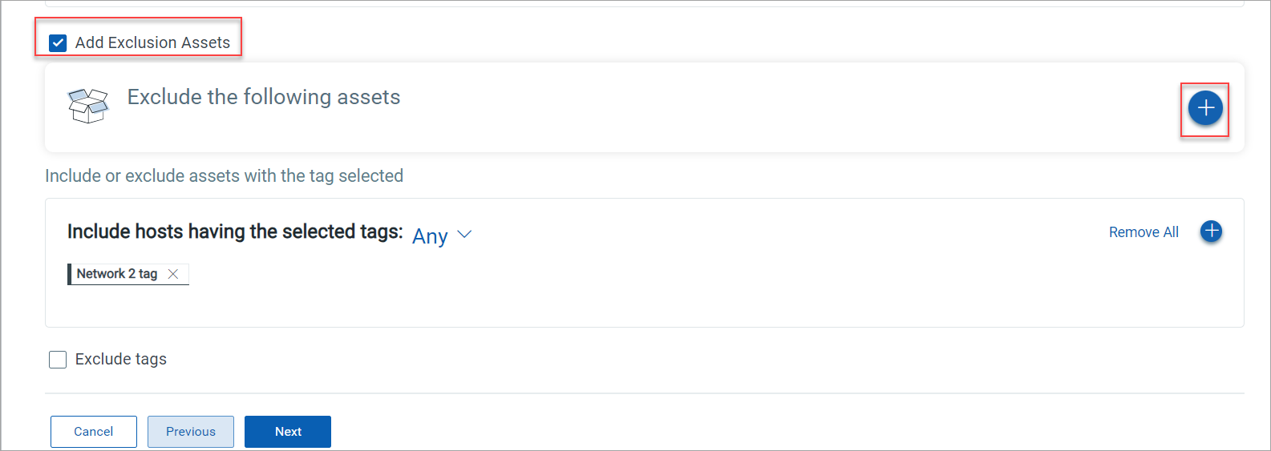Image resolution: width=1271 pixels, height=451 pixels.
Task: Uncheck the Add Exclusion Assets checkbox
Action: 58,43
